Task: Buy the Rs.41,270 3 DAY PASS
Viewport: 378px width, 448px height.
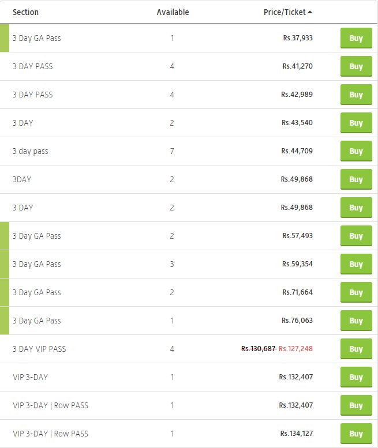Action: (x=356, y=66)
